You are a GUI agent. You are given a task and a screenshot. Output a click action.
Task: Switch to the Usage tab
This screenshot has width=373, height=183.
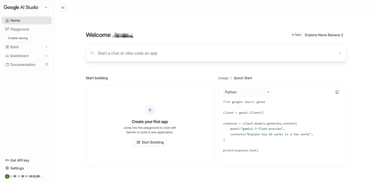coord(223,78)
